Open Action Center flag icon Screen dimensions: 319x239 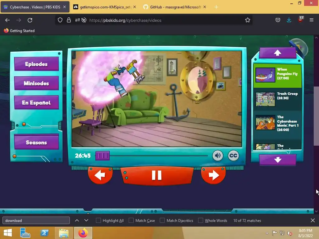(275, 233)
